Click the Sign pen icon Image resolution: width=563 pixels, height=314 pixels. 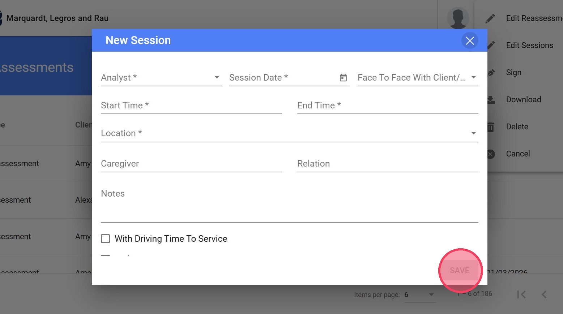tap(491, 73)
